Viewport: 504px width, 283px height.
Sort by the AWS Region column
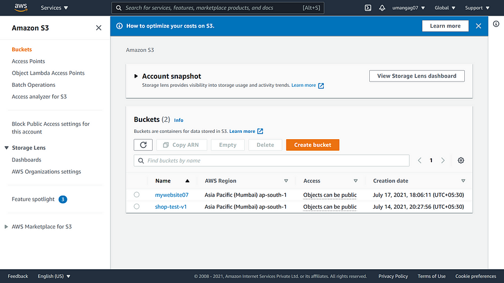coord(246,181)
